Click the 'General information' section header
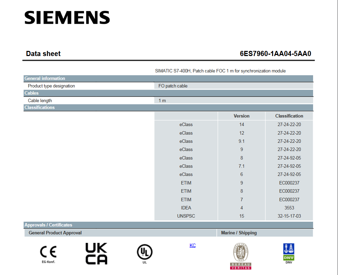 point(168,79)
